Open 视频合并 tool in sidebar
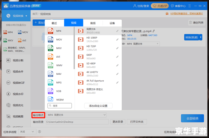This screenshot has width=209, height=138. (x=15, y=72)
